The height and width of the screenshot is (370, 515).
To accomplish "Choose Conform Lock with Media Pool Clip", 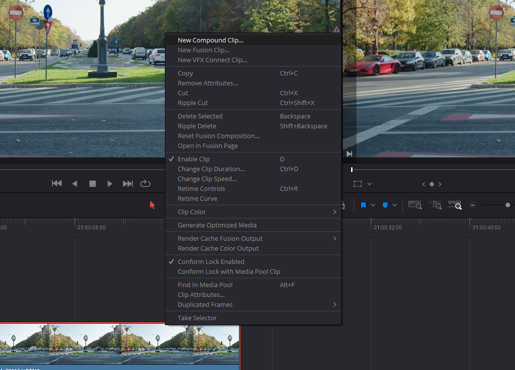I will click(x=253, y=272).
